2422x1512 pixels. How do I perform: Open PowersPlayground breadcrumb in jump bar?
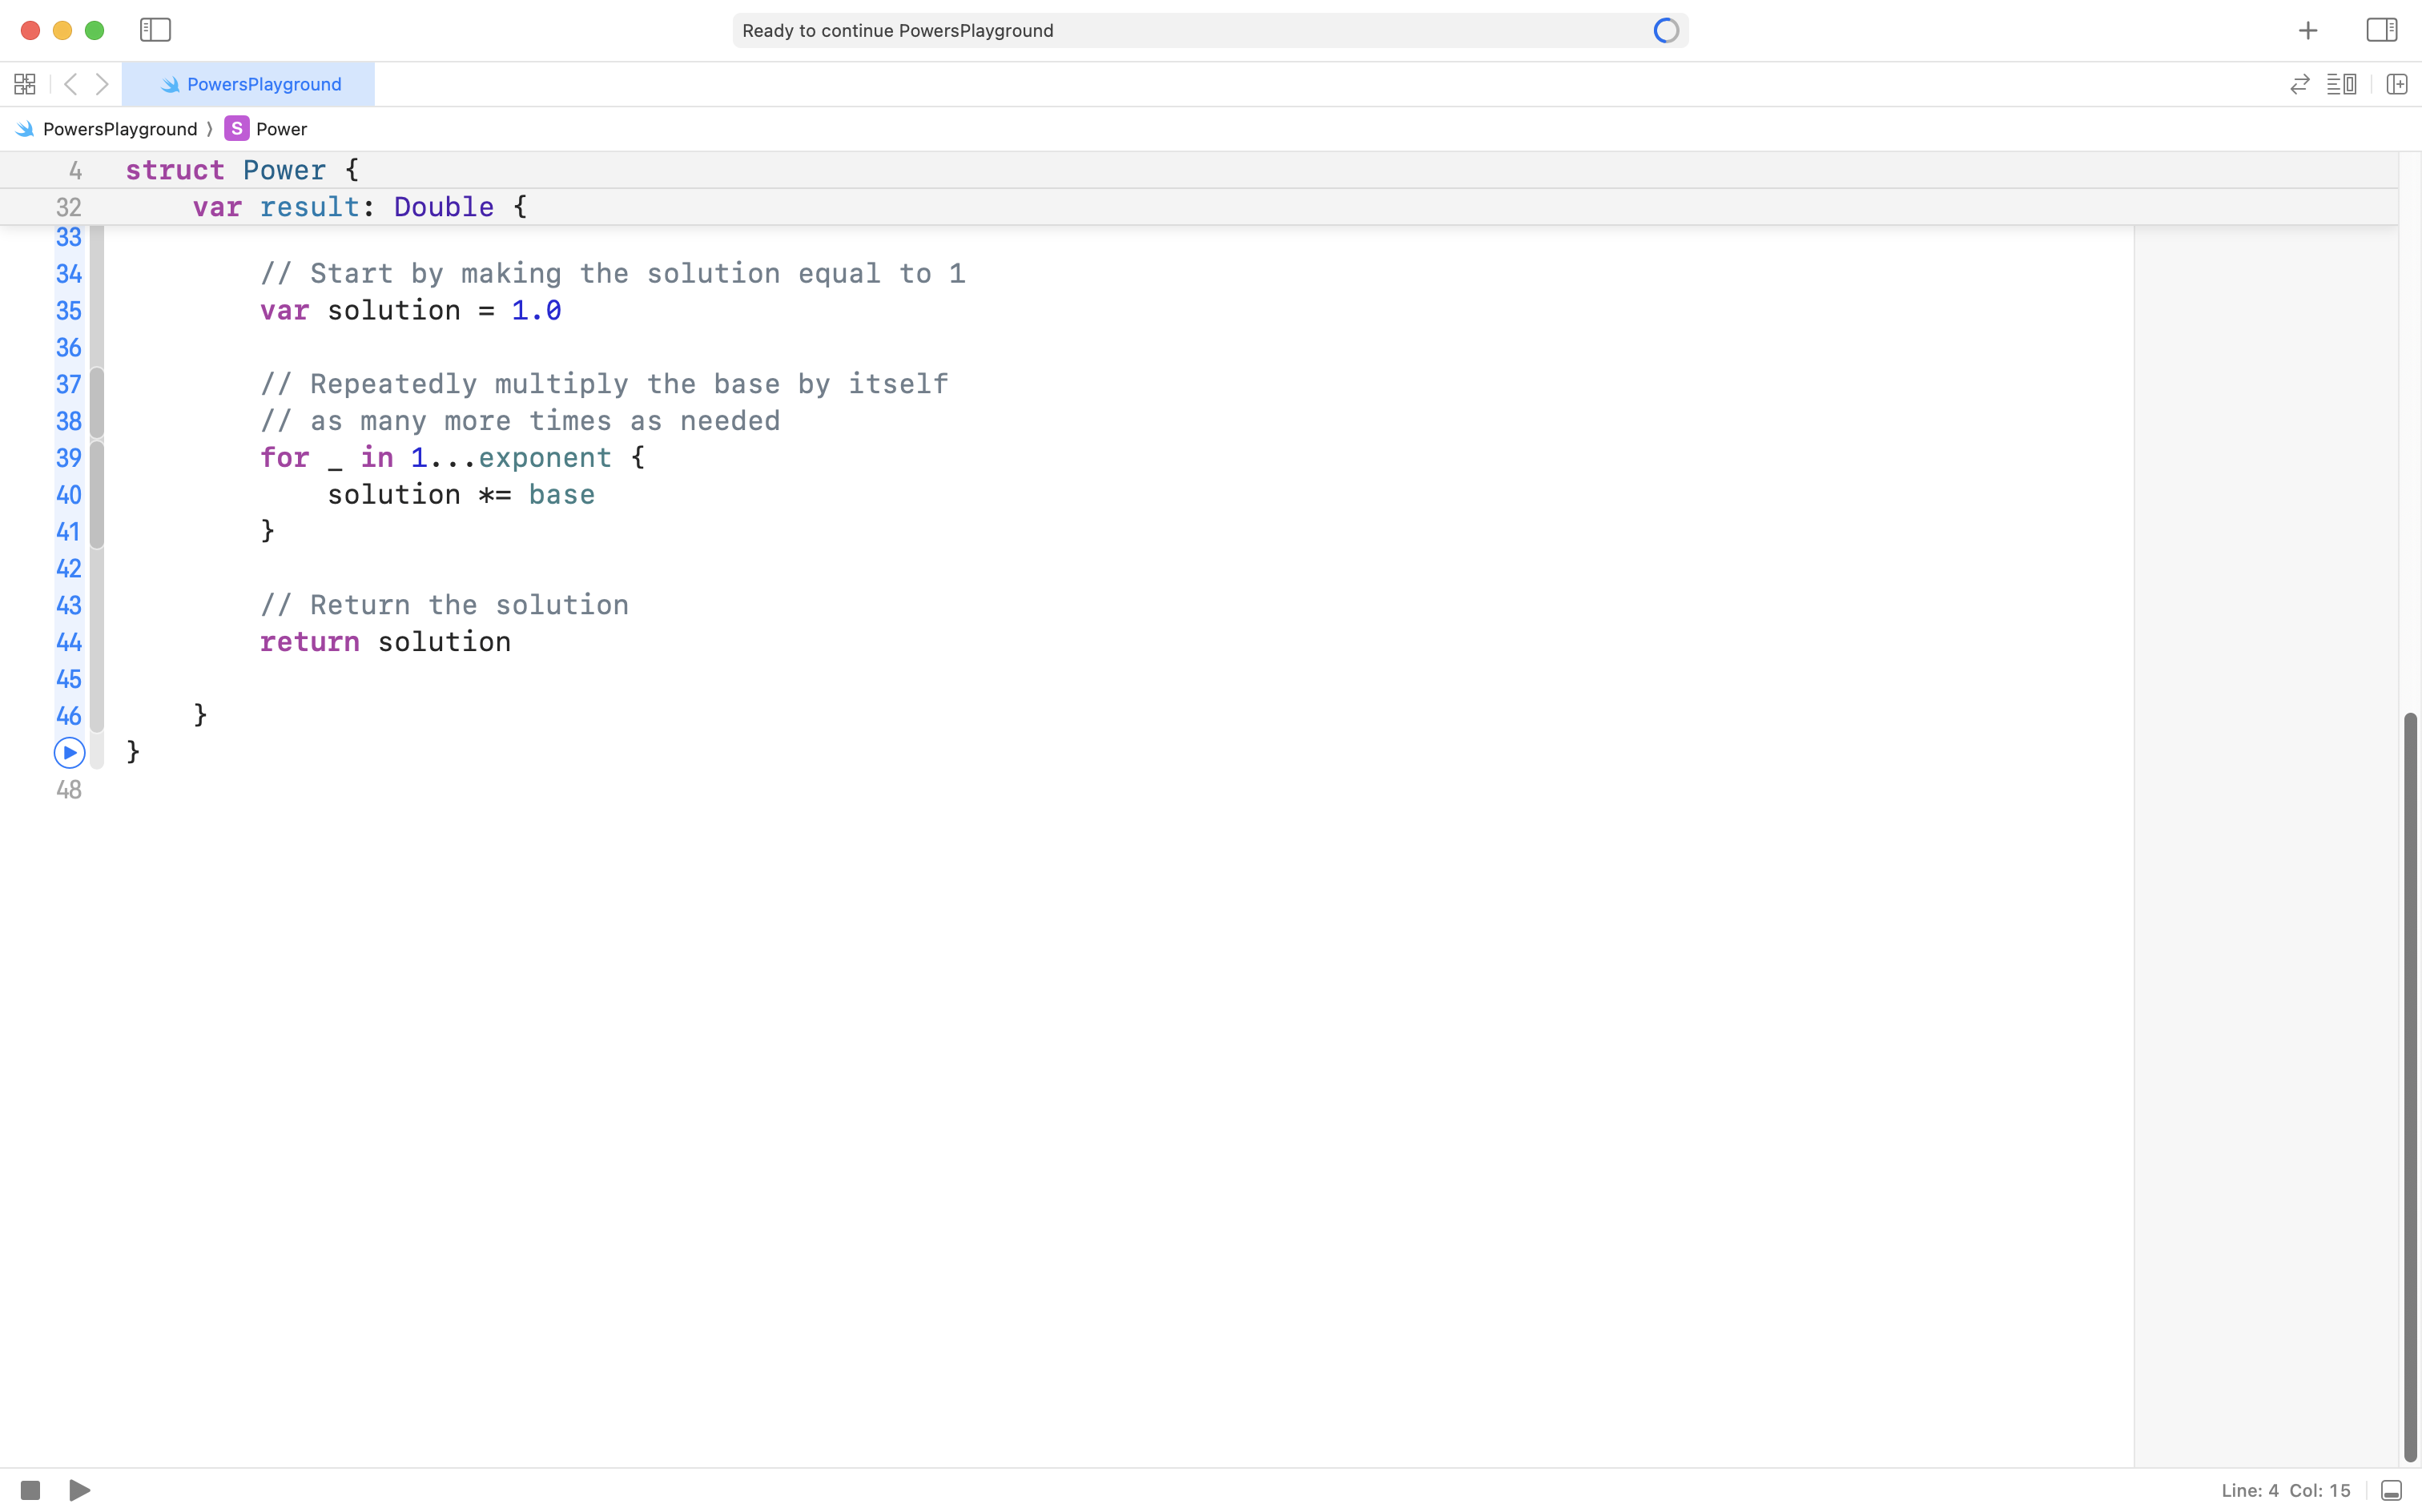[x=119, y=129]
